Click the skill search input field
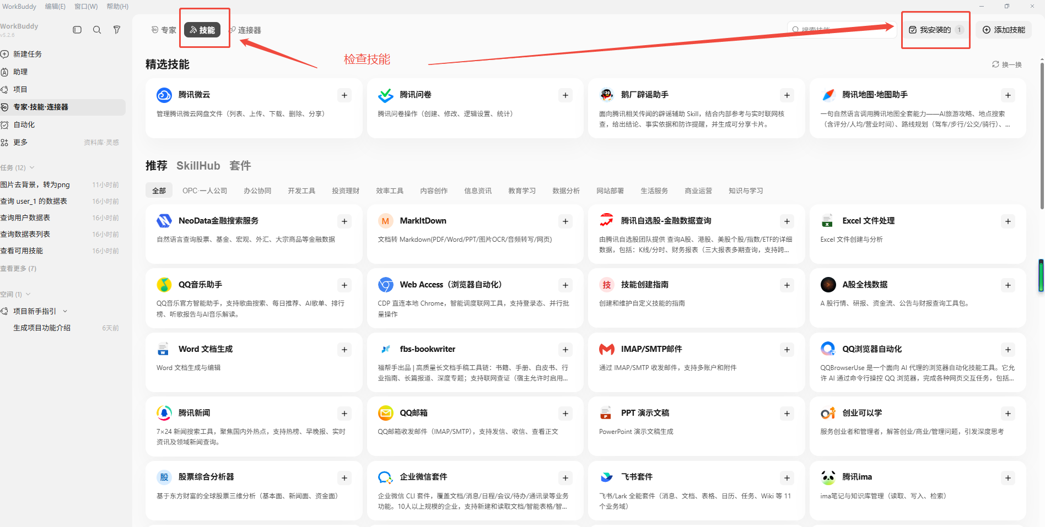The image size is (1045, 527). (842, 30)
